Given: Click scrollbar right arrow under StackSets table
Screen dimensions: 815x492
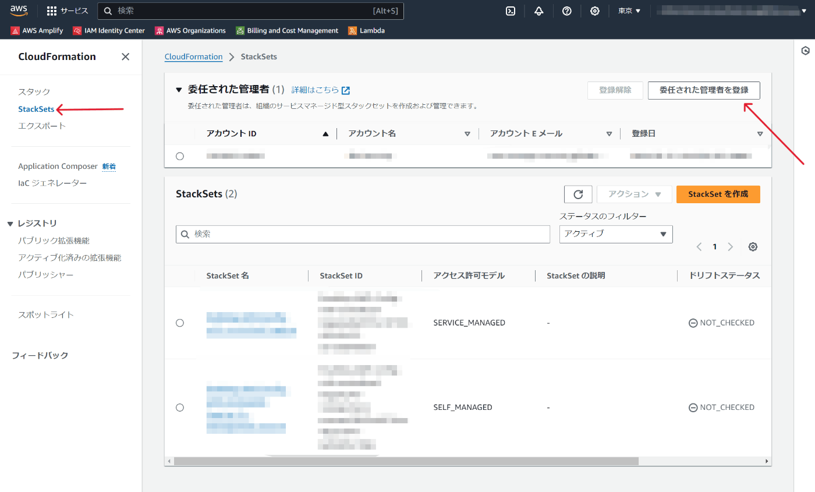Looking at the screenshot, I should pos(767,461).
